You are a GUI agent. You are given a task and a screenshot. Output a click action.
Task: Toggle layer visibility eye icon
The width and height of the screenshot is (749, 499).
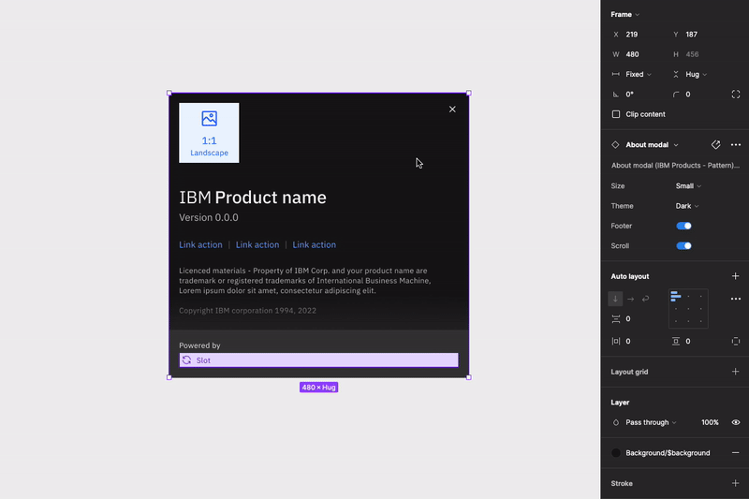[x=736, y=422]
